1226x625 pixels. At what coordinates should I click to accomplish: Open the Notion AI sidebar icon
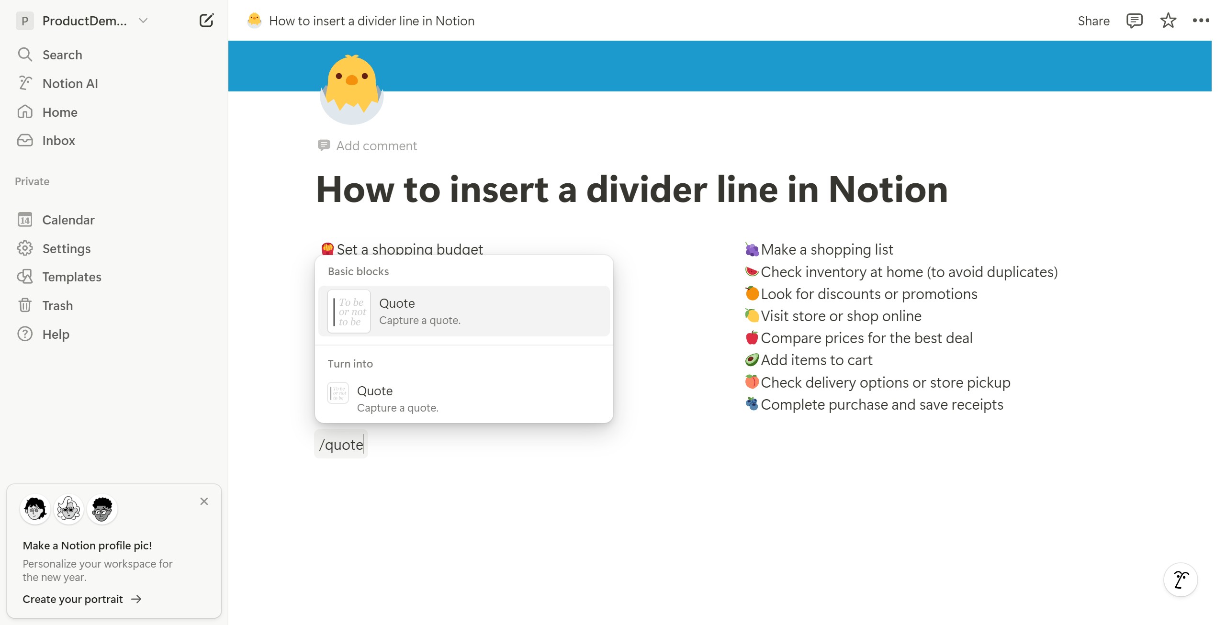coord(25,83)
